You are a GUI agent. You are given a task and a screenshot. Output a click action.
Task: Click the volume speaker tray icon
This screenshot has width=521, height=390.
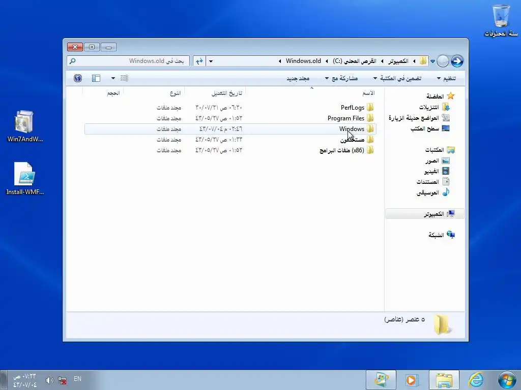(x=49, y=380)
